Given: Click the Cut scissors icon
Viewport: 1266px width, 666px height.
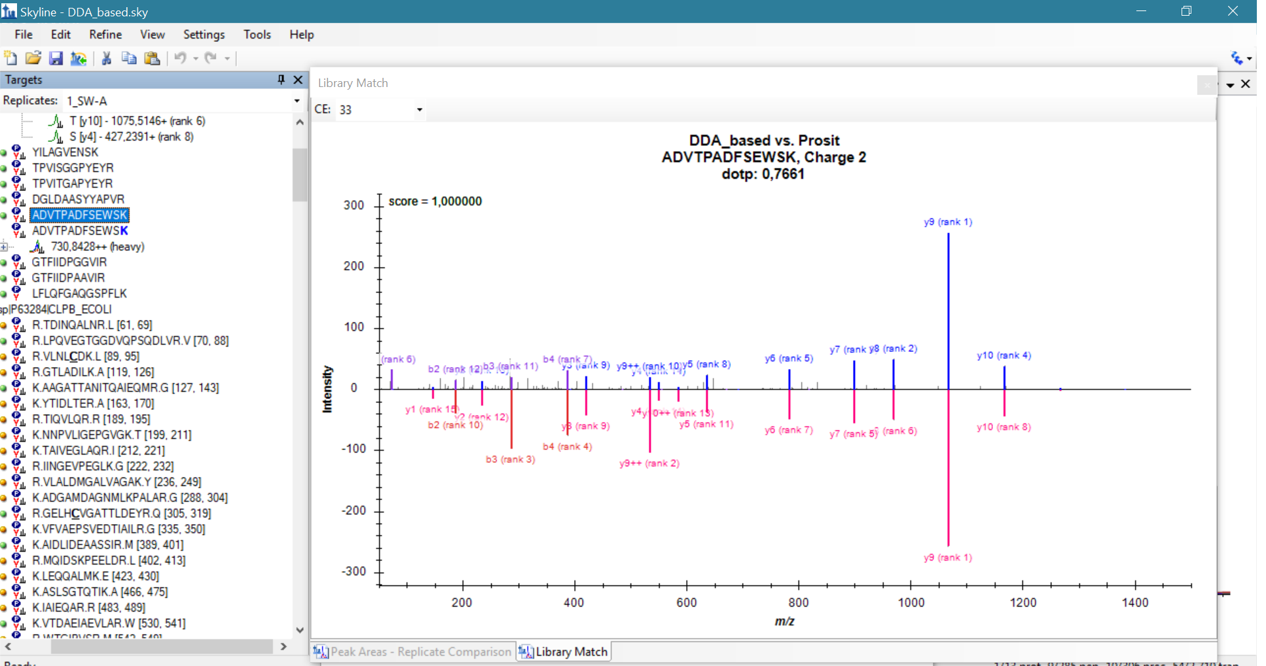Looking at the screenshot, I should (x=107, y=58).
